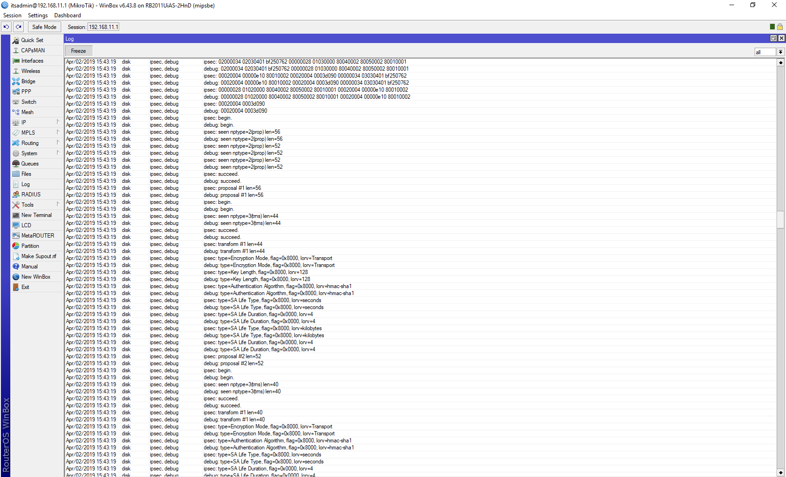Click the green status indicator icon
This screenshot has height=477, width=786.
[772, 27]
